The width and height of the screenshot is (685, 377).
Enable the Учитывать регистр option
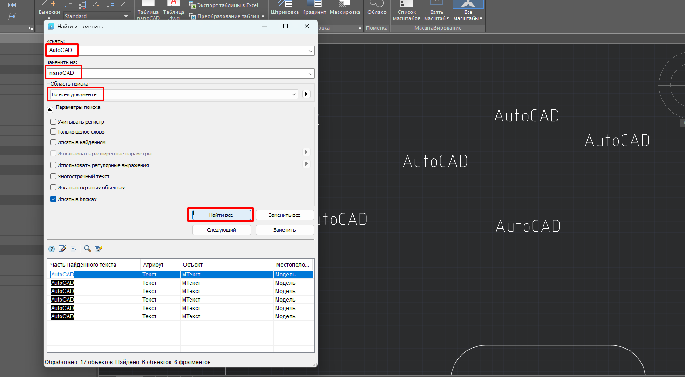click(x=54, y=122)
